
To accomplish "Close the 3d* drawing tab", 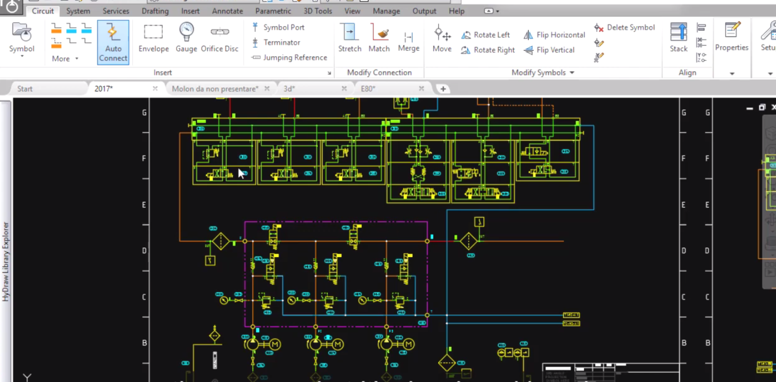I will [344, 88].
